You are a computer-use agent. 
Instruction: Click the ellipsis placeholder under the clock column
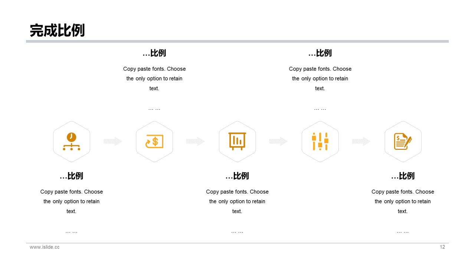72,232
